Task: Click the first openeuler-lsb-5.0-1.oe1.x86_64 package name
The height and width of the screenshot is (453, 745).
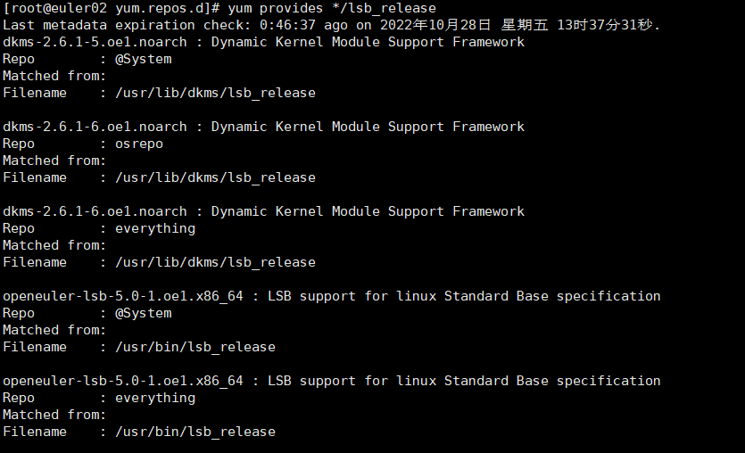Action: tap(123, 296)
